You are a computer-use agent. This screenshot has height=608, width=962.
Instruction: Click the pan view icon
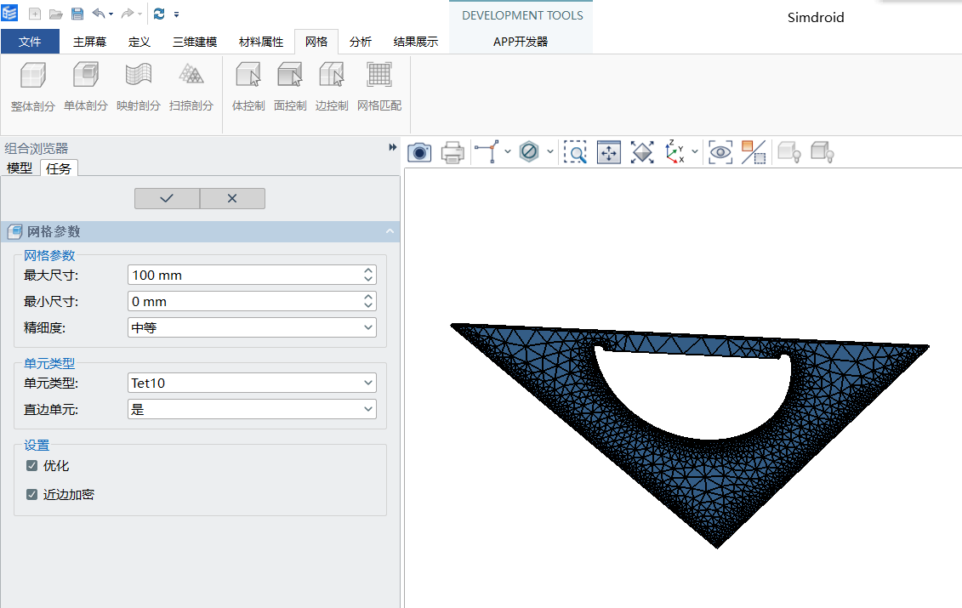click(609, 151)
